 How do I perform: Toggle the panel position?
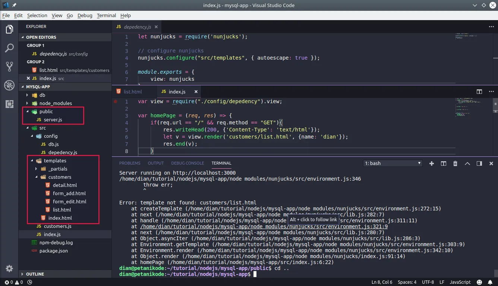479,163
